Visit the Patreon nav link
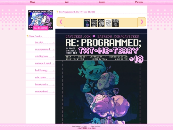Viewport: 173px width, 130px height. 139,2
